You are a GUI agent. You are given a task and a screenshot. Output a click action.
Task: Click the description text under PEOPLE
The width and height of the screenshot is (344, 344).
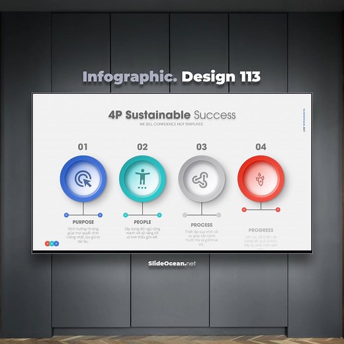(x=142, y=233)
